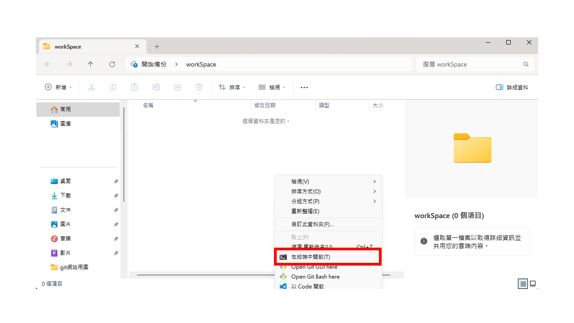Switch to large thumbnails view icon

click(533, 284)
